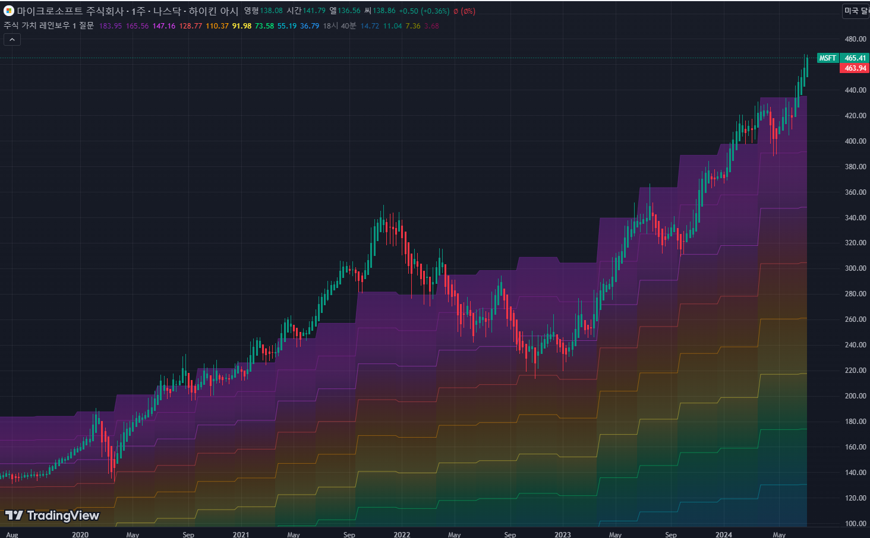The image size is (870, 538).
Task: Click the 2023 label on time axis
Action: pos(563,534)
